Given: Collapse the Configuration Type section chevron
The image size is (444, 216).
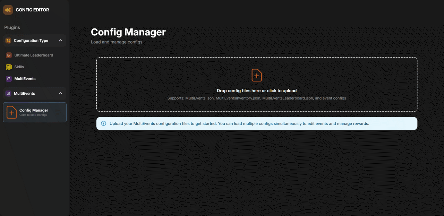Looking at the screenshot, I should pos(60,41).
